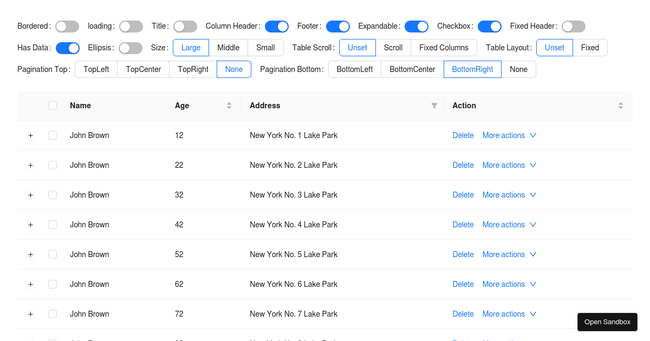The image size is (650, 341).
Task: Set Pagination Top to TopRight
Action: (x=193, y=69)
